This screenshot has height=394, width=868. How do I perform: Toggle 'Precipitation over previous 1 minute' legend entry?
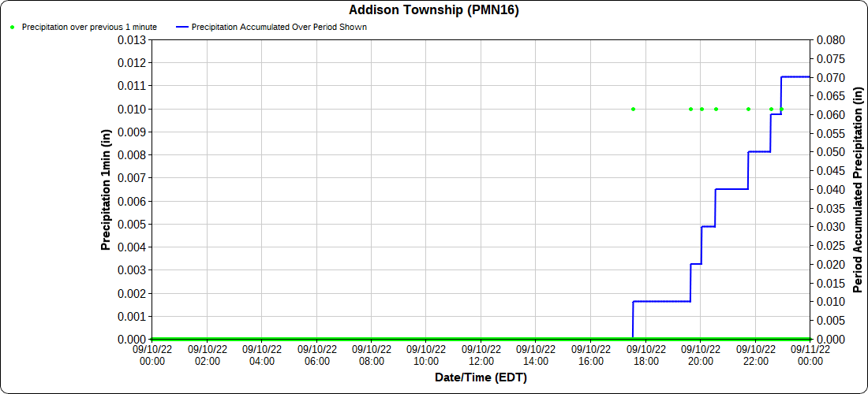[89, 27]
